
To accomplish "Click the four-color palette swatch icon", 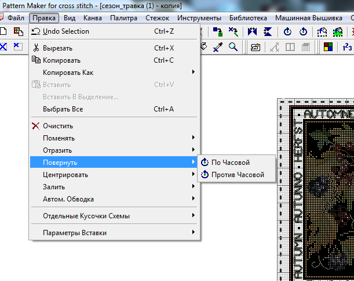I will pos(328,46).
